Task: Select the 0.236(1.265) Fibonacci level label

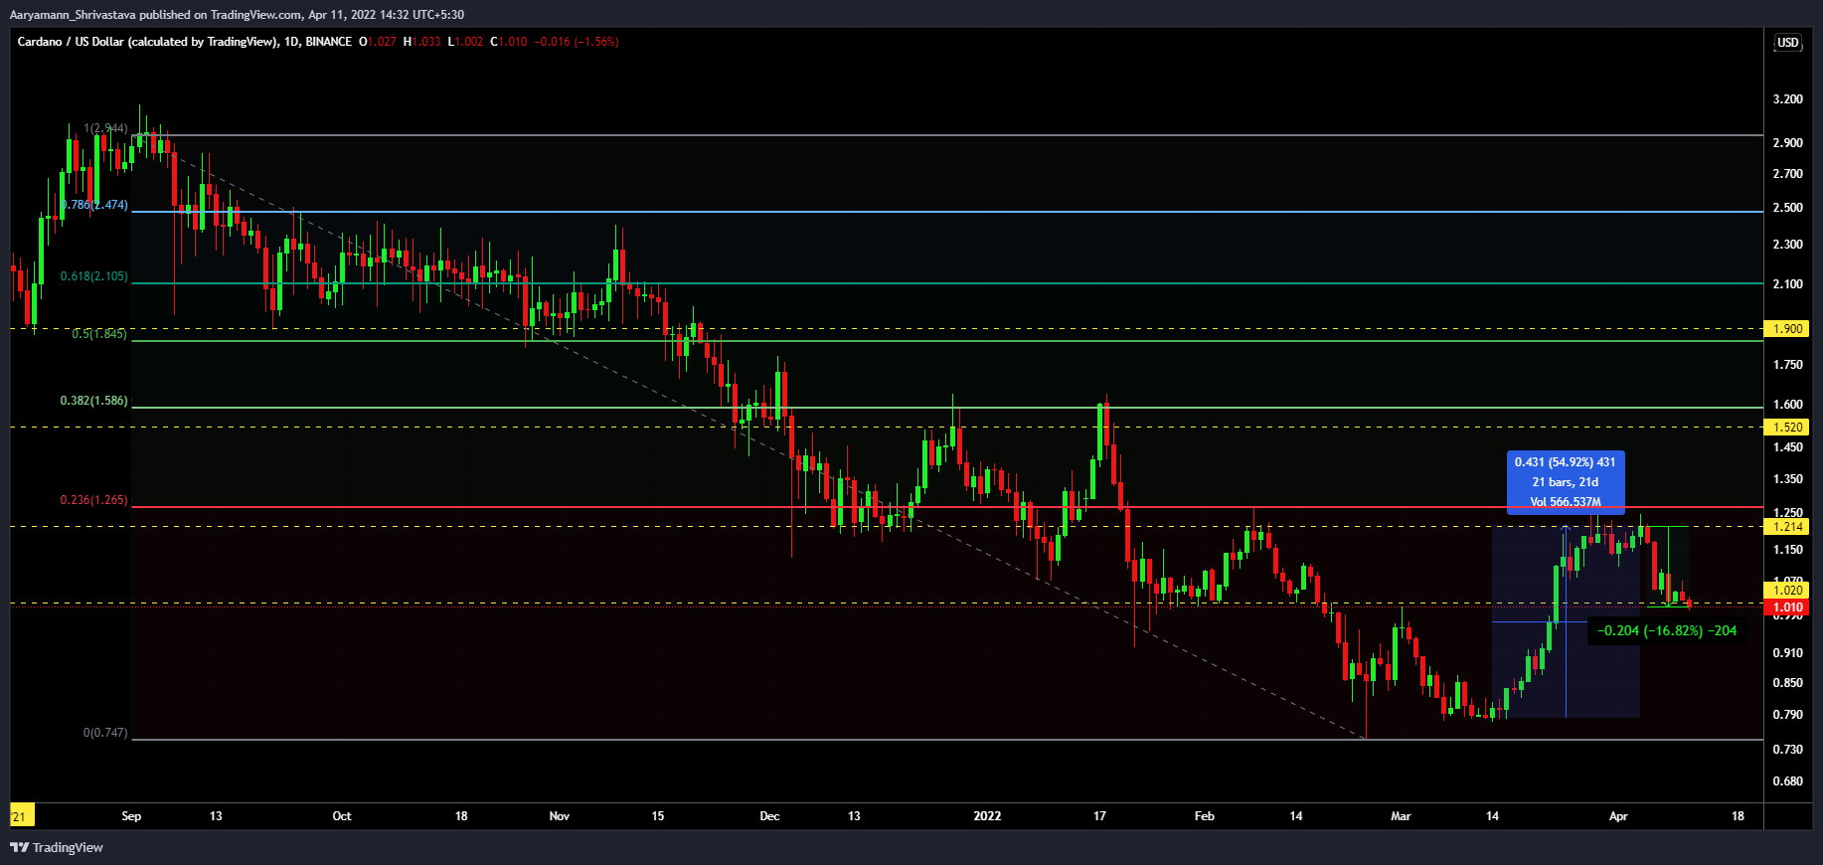Action: click(94, 500)
